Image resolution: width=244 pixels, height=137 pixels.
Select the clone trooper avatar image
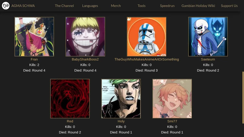click(146, 37)
